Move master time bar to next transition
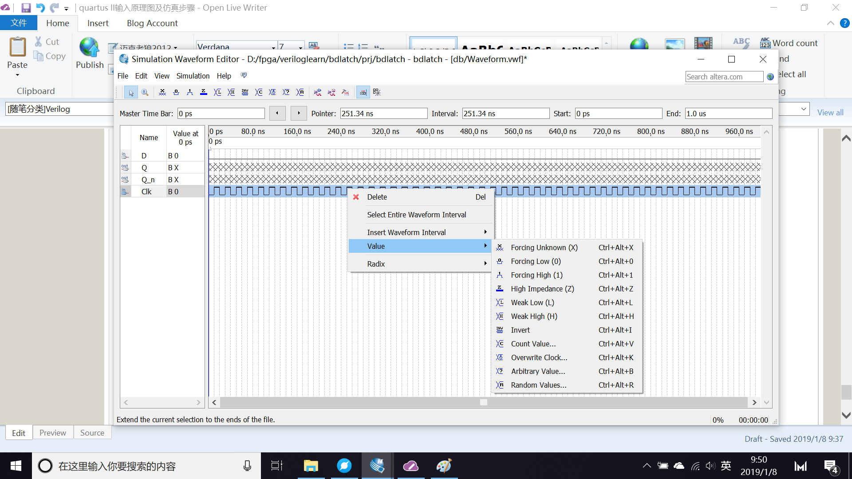The height and width of the screenshot is (479, 852). (x=299, y=113)
